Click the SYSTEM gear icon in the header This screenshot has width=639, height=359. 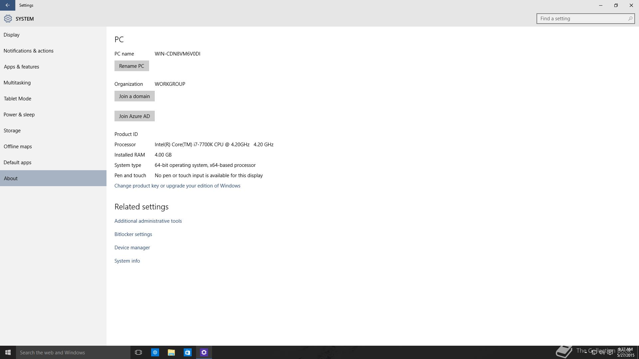(x=8, y=19)
